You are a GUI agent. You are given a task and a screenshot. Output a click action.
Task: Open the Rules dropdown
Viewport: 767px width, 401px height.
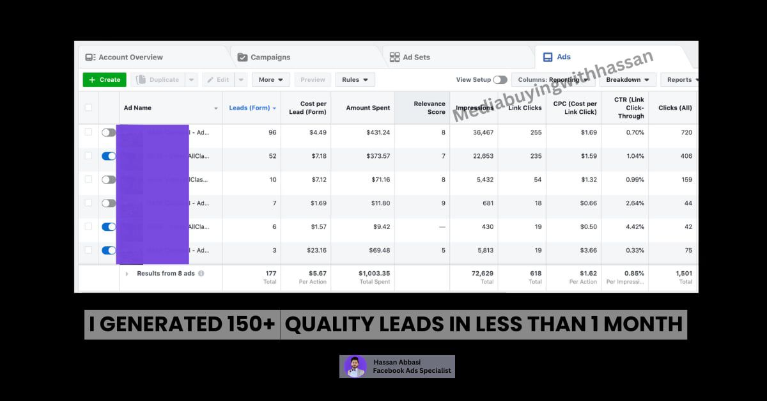[355, 80]
